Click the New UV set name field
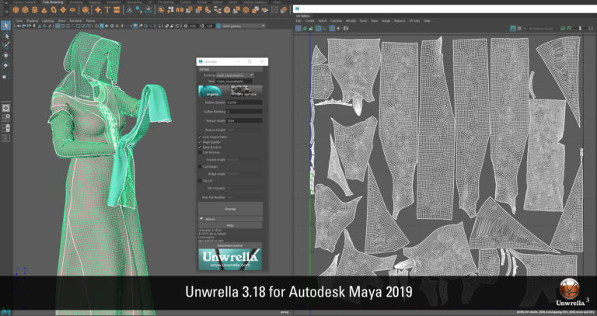 (234, 81)
